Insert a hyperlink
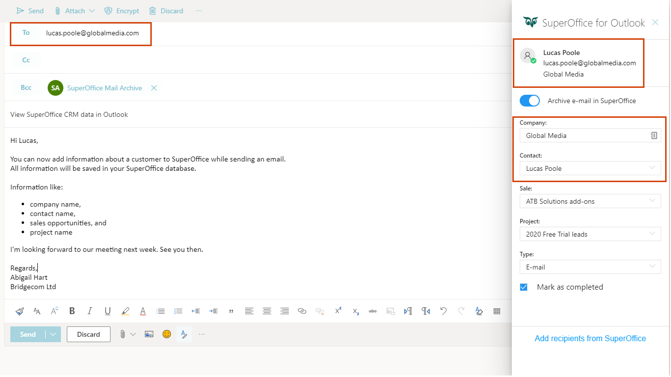 click(x=302, y=311)
